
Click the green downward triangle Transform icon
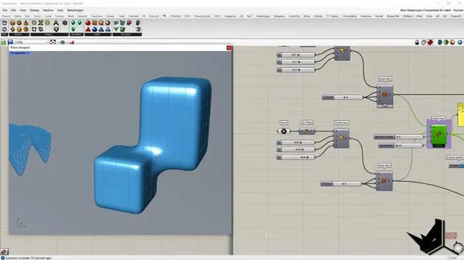coord(116,29)
